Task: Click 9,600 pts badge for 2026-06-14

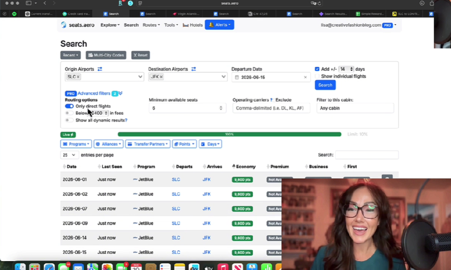Action: tap(242, 238)
